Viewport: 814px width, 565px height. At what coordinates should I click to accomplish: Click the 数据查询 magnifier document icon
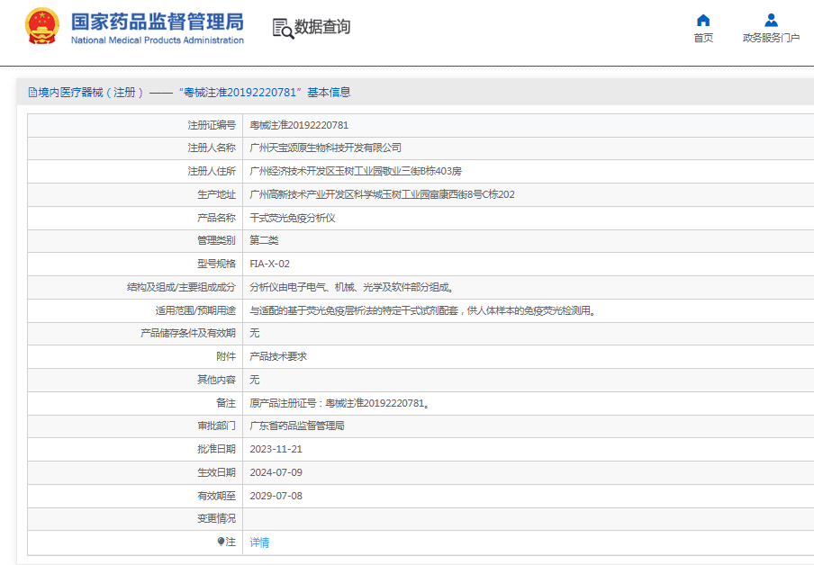pos(283,28)
